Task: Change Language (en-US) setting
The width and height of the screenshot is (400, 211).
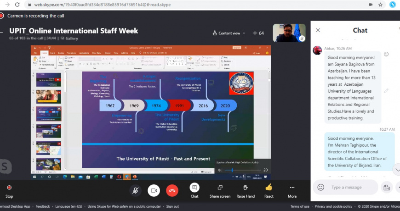Action: pos(69,206)
